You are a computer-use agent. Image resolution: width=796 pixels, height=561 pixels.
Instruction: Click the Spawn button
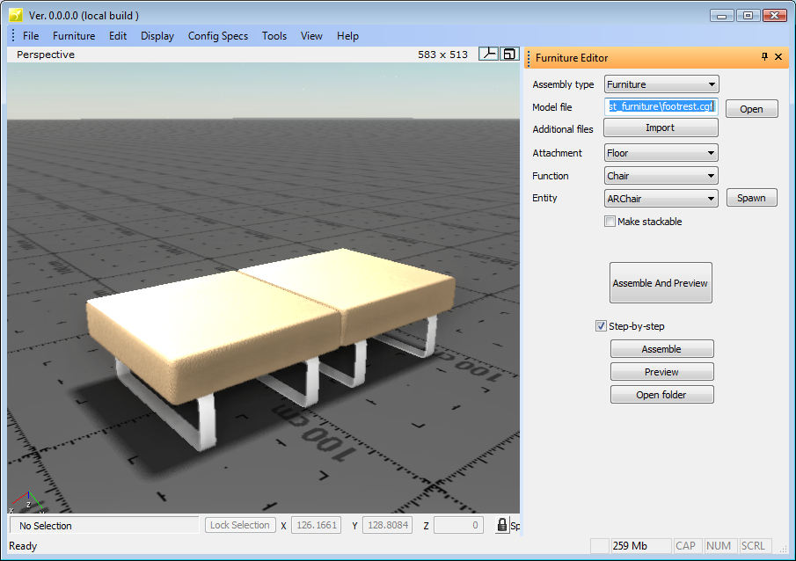(x=751, y=198)
